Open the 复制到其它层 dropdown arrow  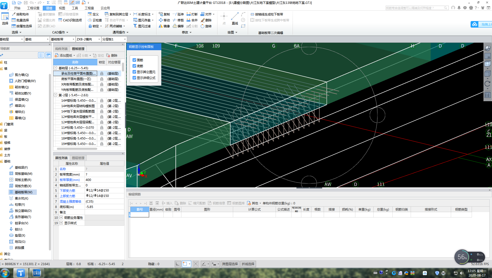click(x=130, y=14)
